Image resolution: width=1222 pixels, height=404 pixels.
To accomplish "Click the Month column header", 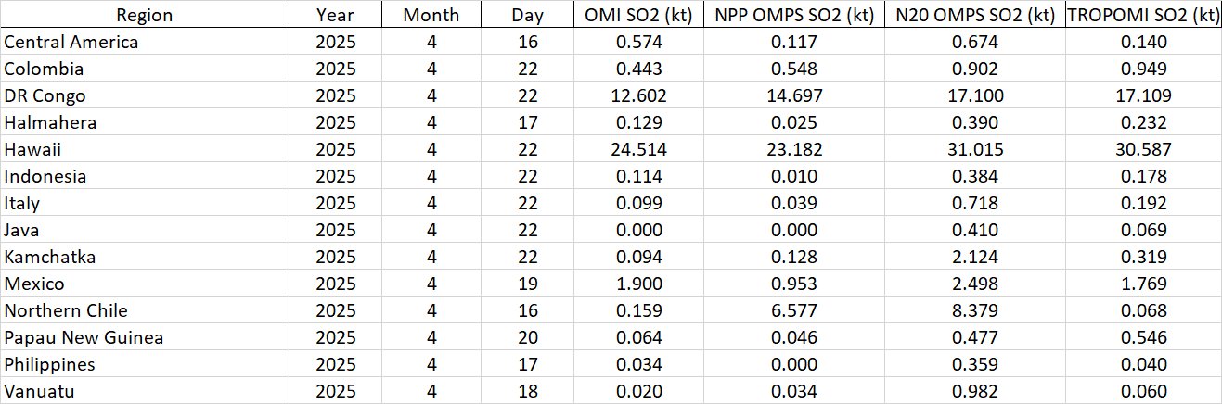I will tap(431, 15).
